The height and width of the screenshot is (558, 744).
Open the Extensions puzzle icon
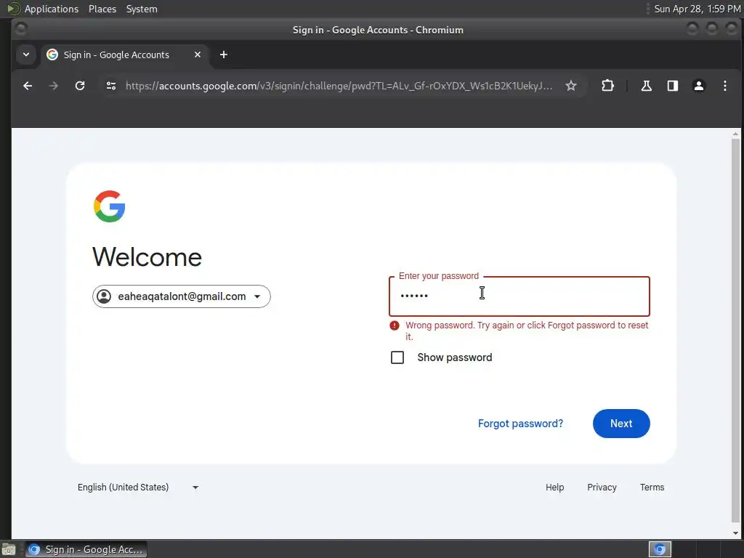607,86
